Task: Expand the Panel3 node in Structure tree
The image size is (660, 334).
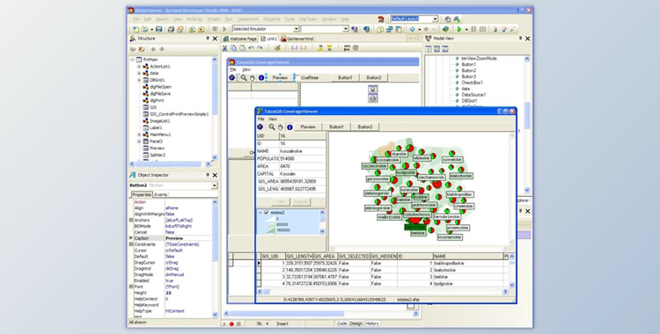Action: [139, 142]
